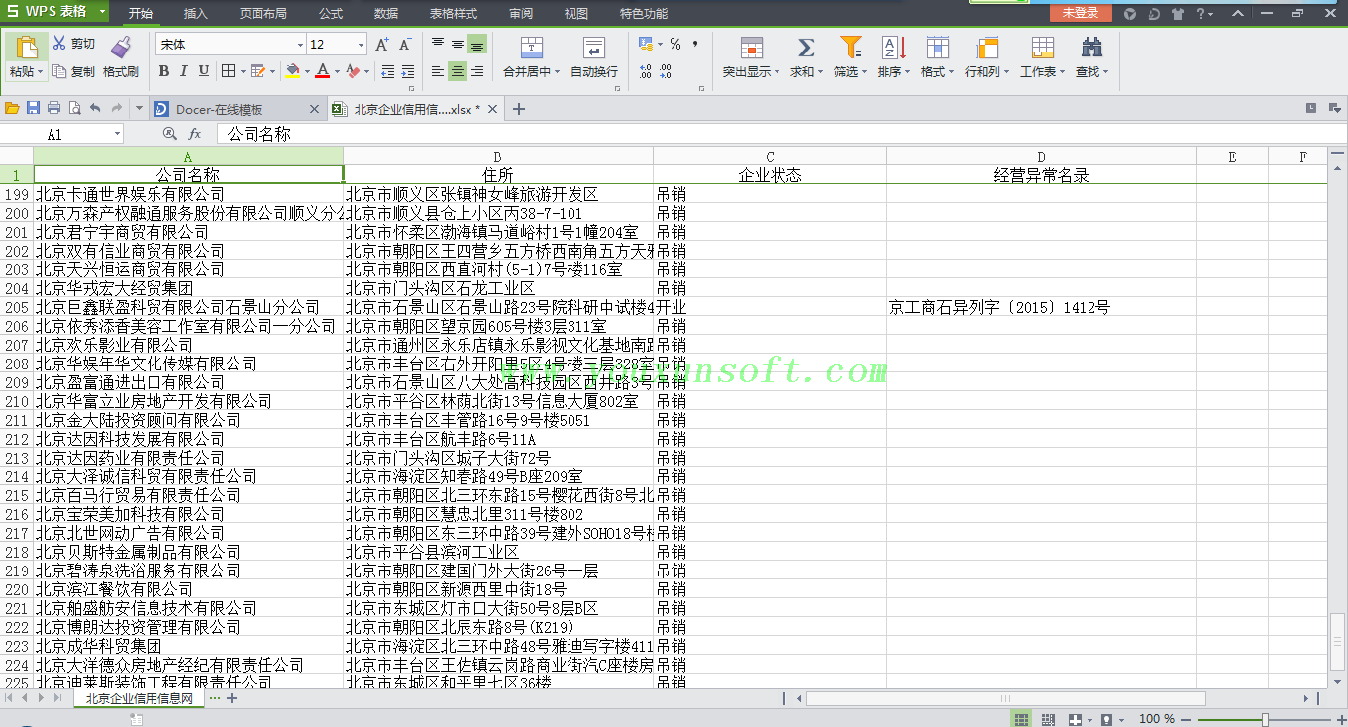Switch to the 数据 ribbon tab

(386, 13)
